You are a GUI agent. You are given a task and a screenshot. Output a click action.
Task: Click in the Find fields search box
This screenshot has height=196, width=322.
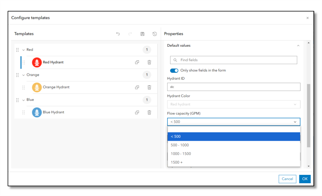234,60
